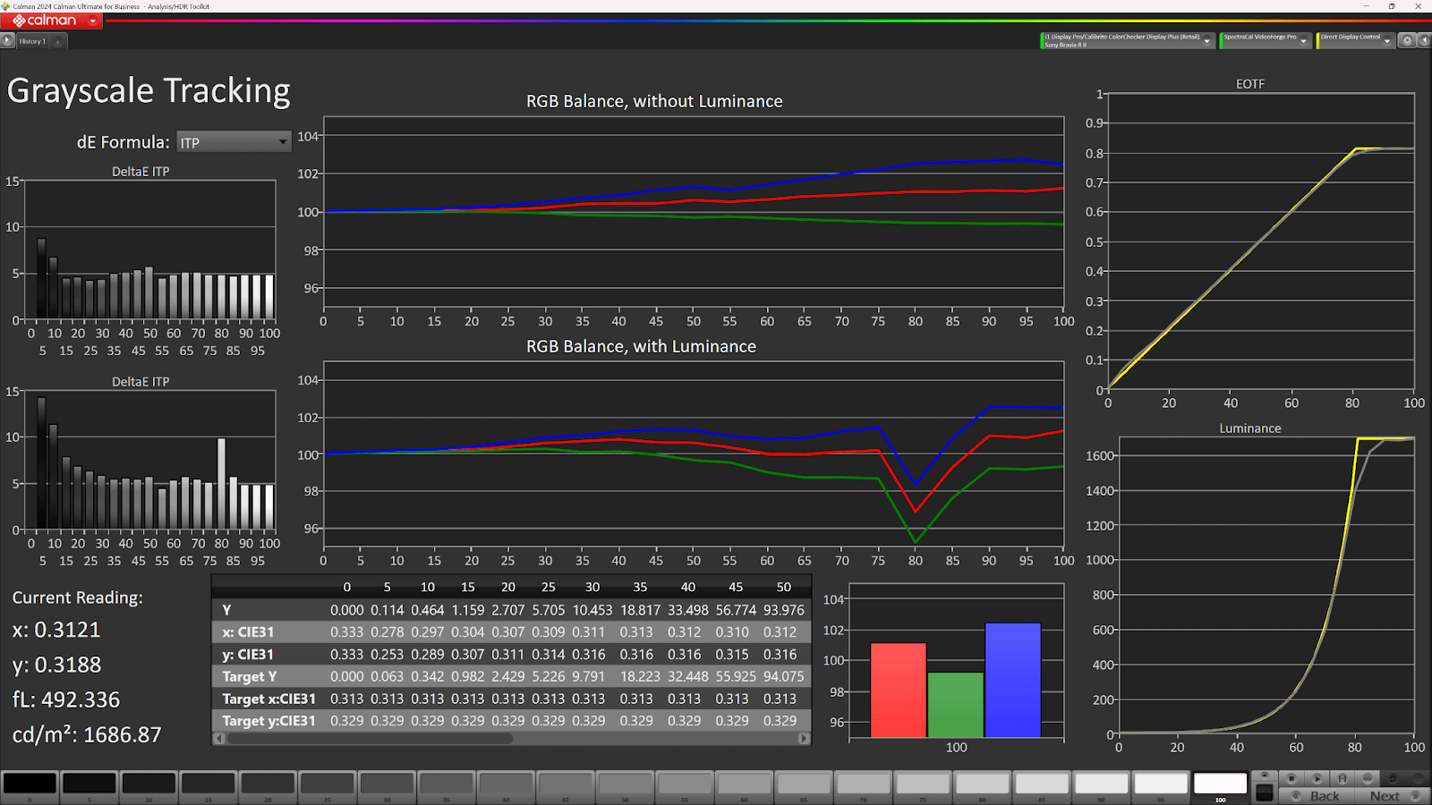
Task: Open the Calman main menu button
Action: coord(52,21)
